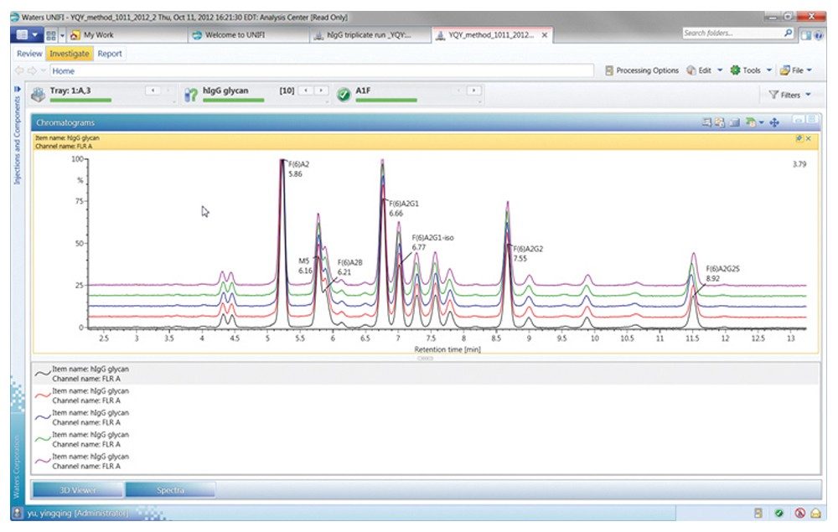Select the Investigate mode tab

point(70,54)
